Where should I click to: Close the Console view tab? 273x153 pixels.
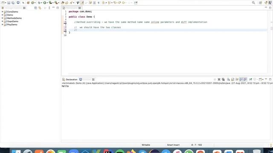tap(93, 79)
